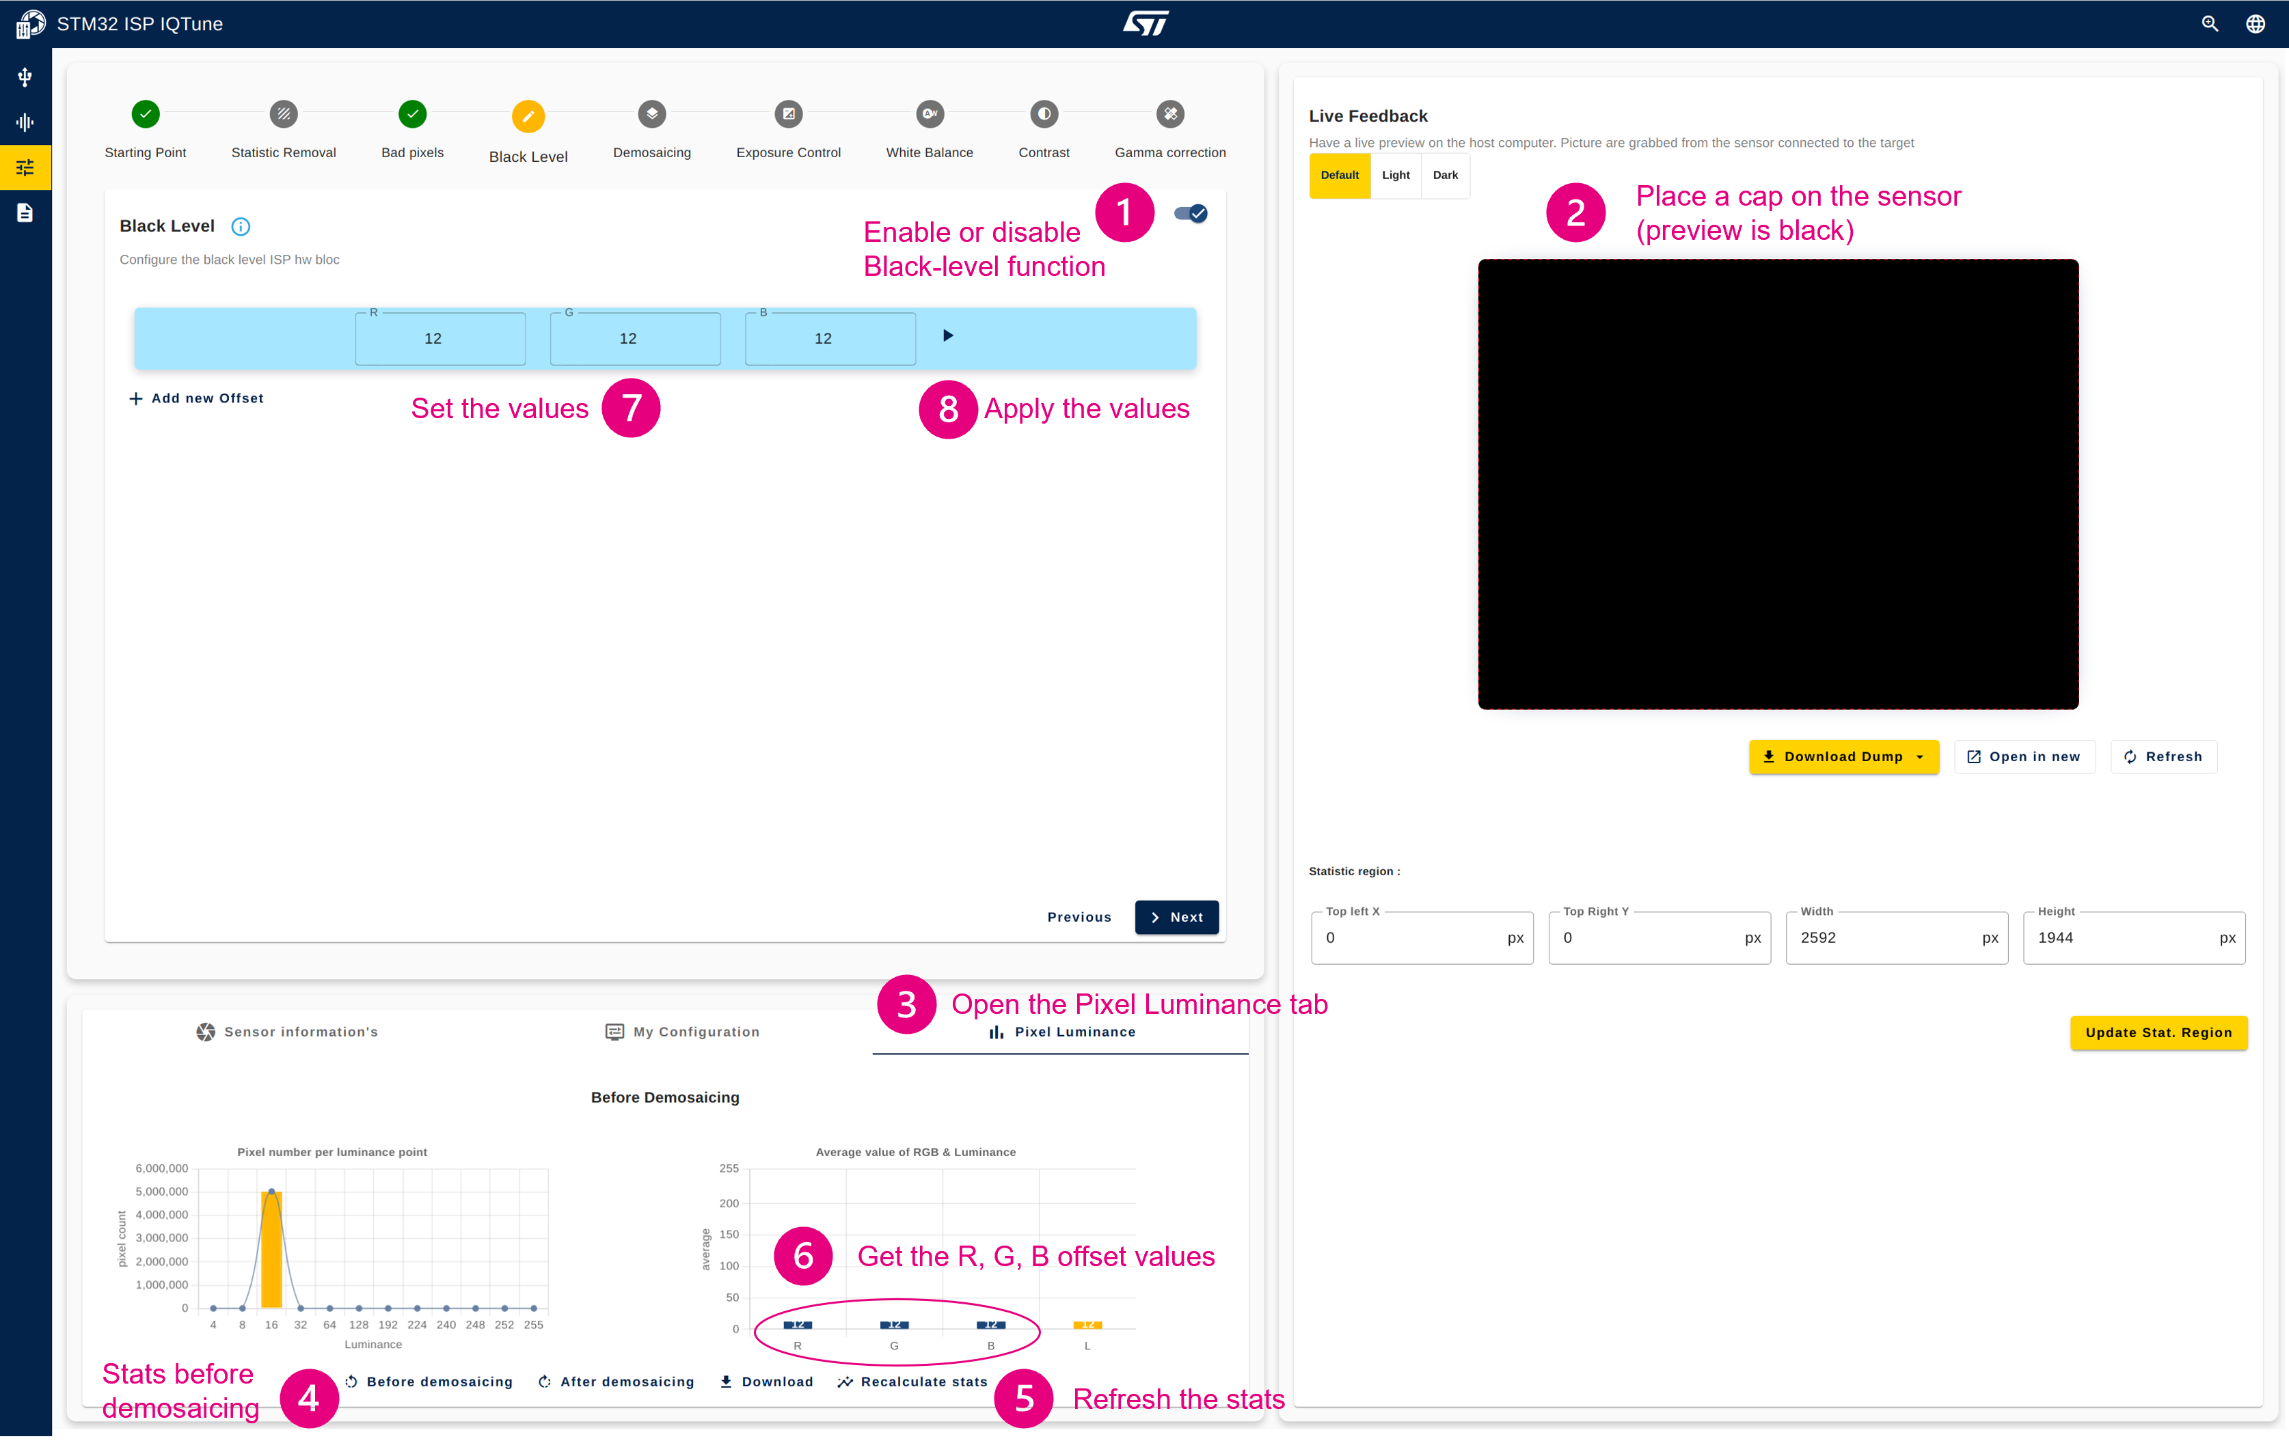
Task: Click the Previous button
Action: pyautogui.click(x=1079, y=917)
